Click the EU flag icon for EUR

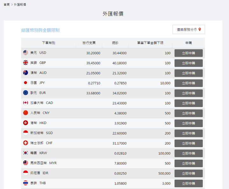pyautogui.click(x=25, y=93)
